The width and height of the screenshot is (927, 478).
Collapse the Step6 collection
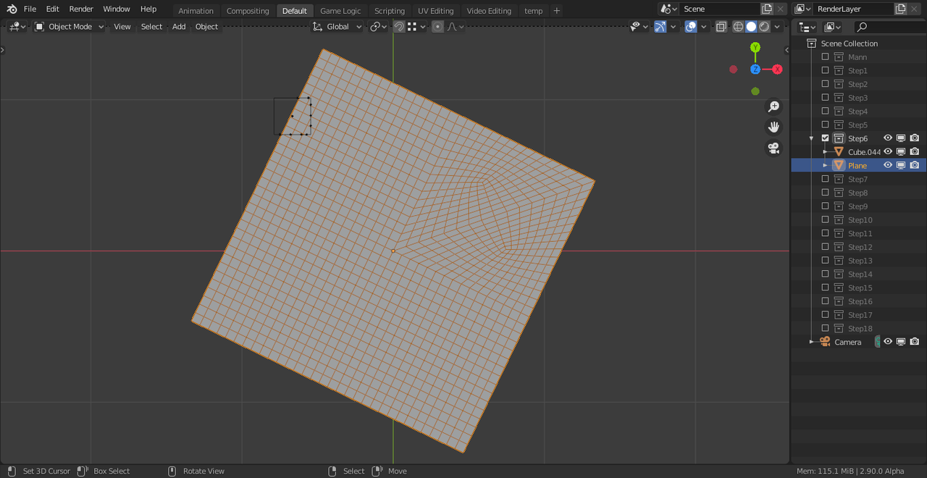pyautogui.click(x=811, y=138)
